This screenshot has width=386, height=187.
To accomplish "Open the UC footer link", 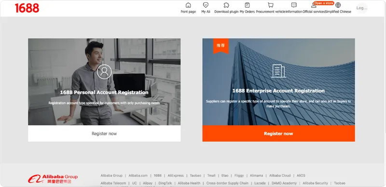I will pyautogui.click(x=135, y=183).
